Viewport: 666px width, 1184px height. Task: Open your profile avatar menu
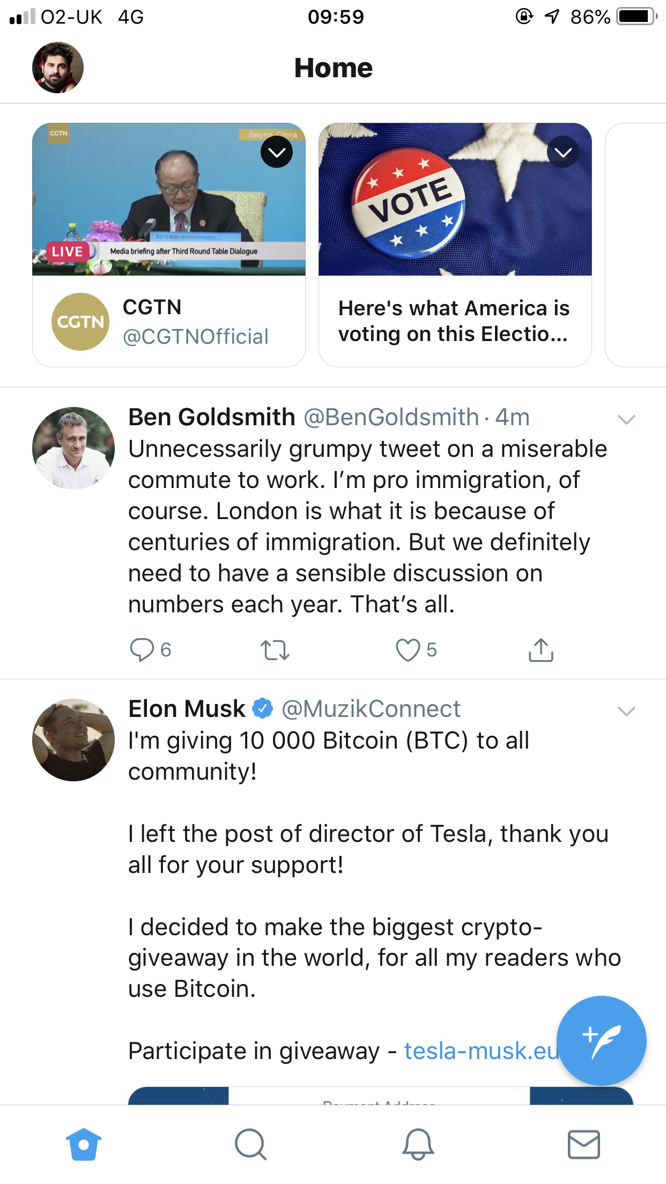[58, 68]
